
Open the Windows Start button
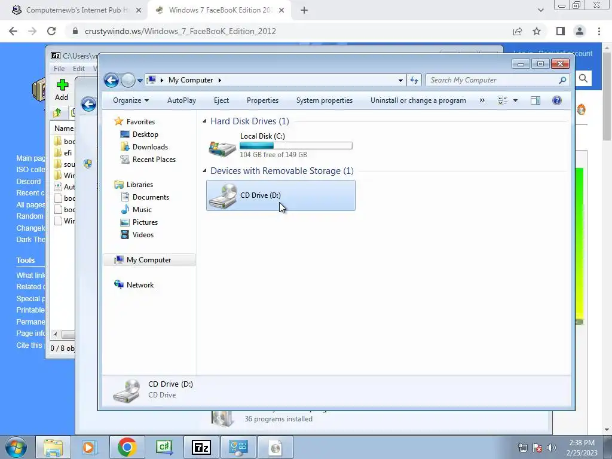pyautogui.click(x=16, y=447)
